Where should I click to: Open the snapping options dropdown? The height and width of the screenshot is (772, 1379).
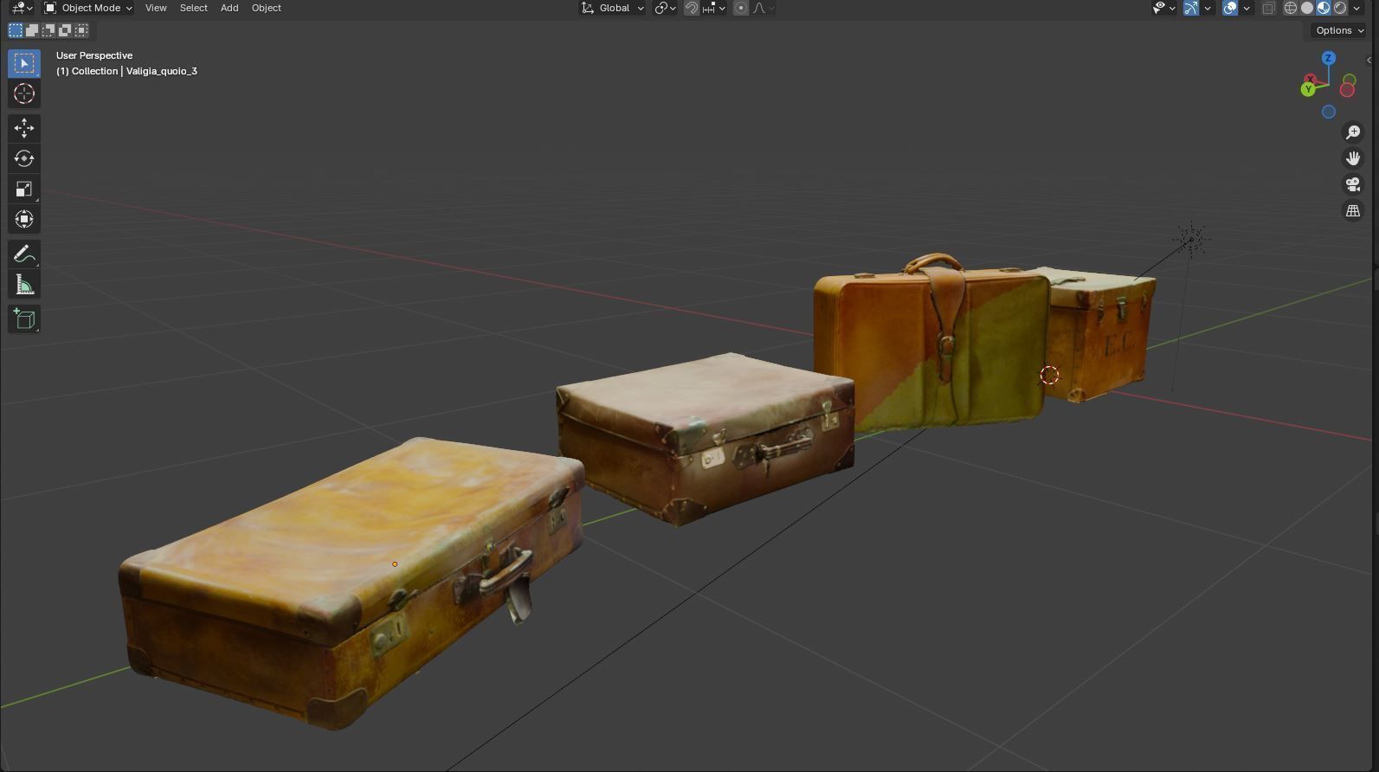coord(714,8)
